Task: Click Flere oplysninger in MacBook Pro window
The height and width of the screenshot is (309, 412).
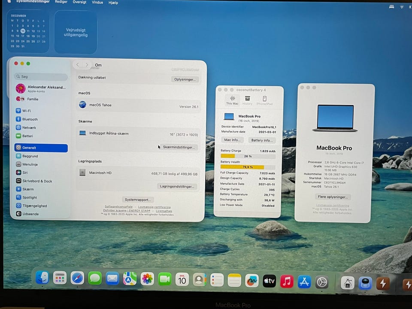Action: point(333,197)
